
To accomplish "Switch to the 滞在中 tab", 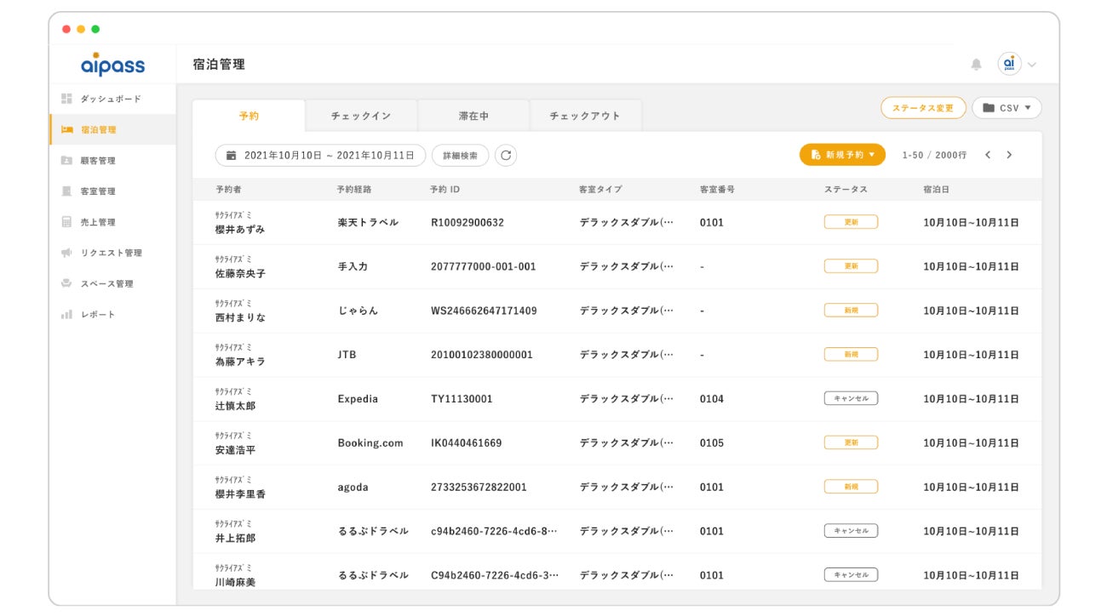I will click(473, 116).
